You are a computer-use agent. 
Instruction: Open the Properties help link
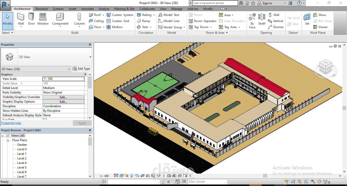pos(11,123)
